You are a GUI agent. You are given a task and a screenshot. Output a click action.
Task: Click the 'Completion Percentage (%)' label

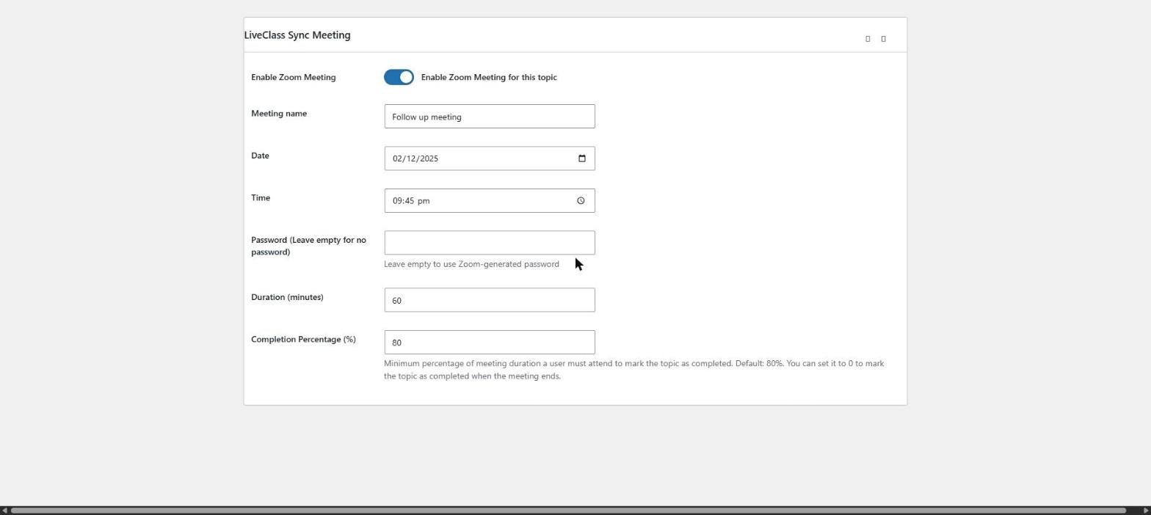pyautogui.click(x=303, y=340)
